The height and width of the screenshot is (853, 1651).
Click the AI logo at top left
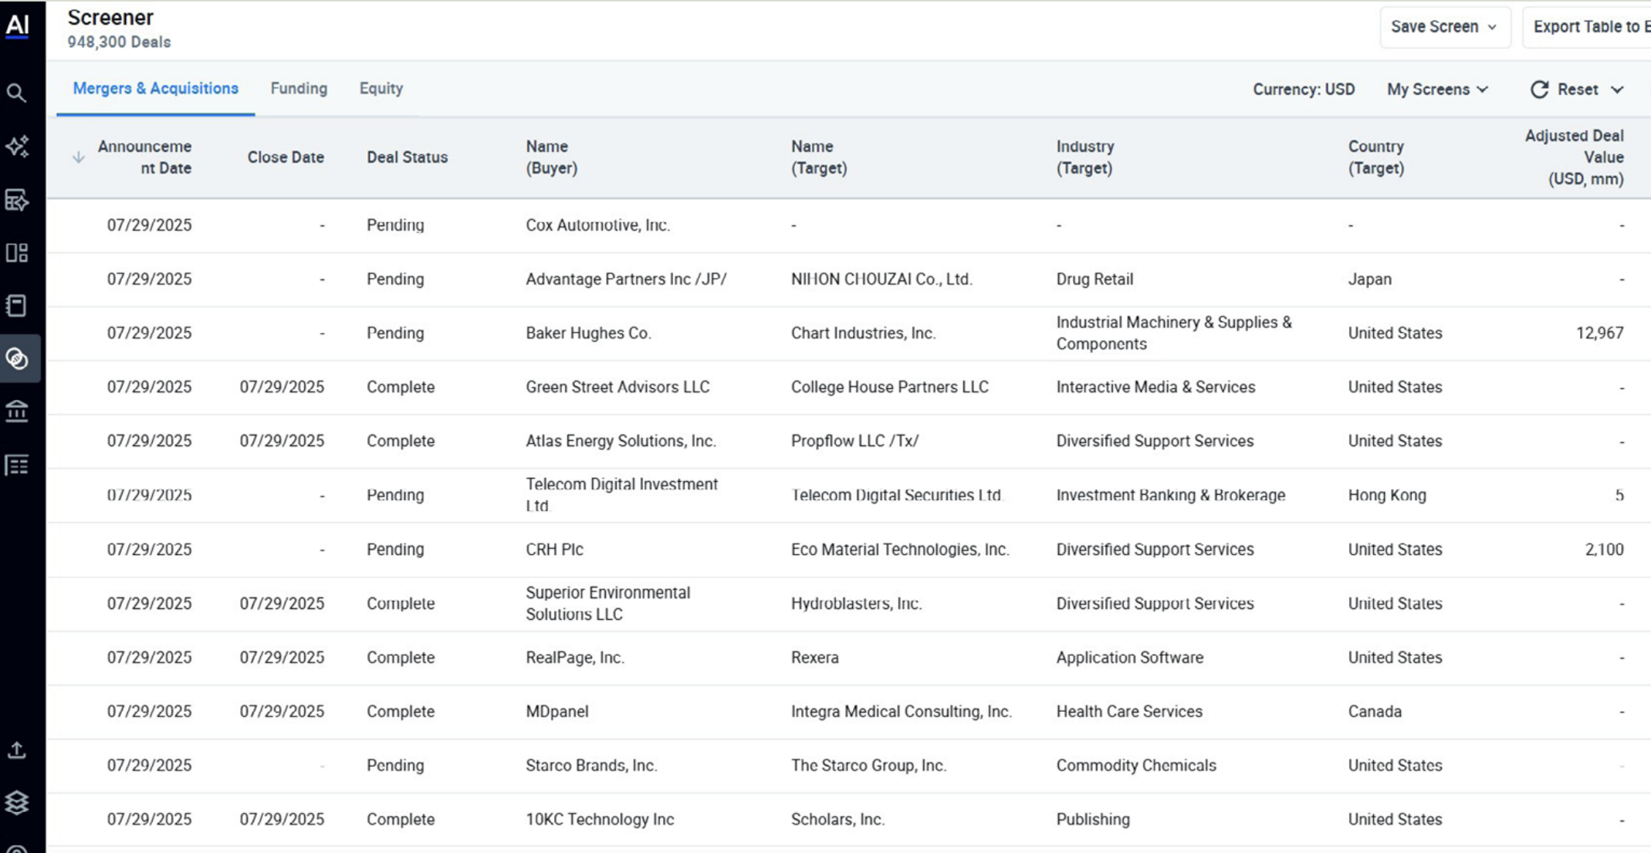point(17,25)
